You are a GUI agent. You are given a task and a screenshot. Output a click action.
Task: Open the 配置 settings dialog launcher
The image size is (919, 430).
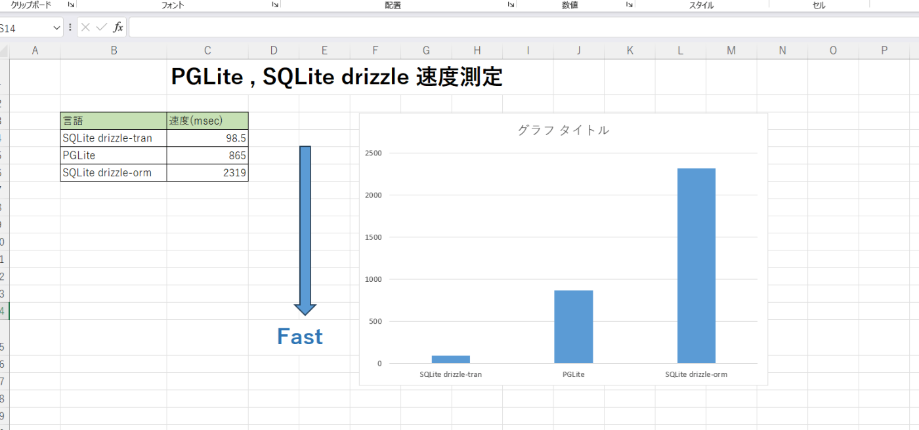(511, 5)
